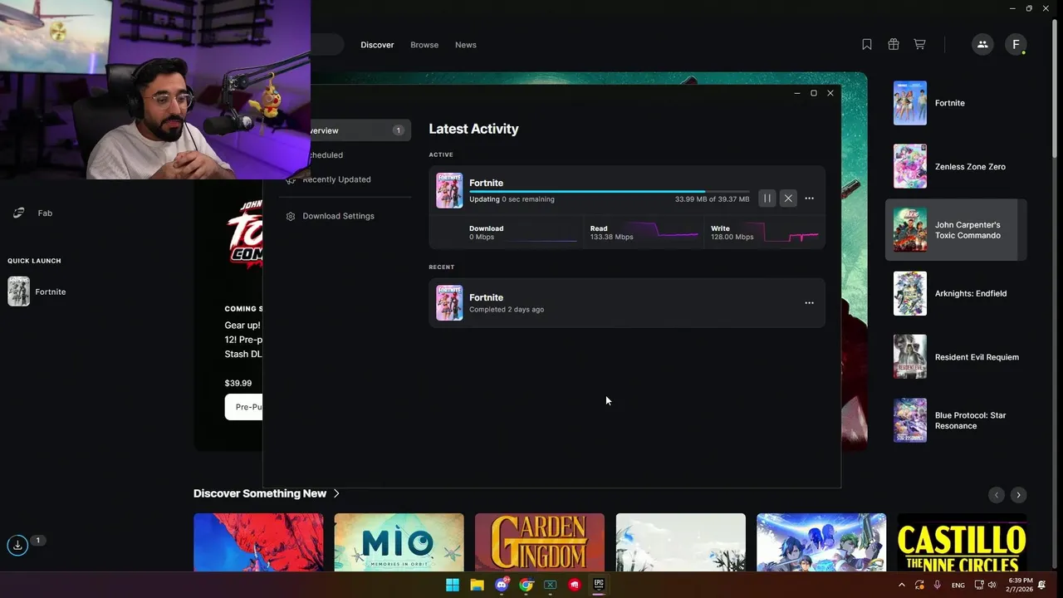The image size is (1063, 598).
Task: Click the Fortnite thumbnail in recent downloads
Action: pyautogui.click(x=449, y=303)
